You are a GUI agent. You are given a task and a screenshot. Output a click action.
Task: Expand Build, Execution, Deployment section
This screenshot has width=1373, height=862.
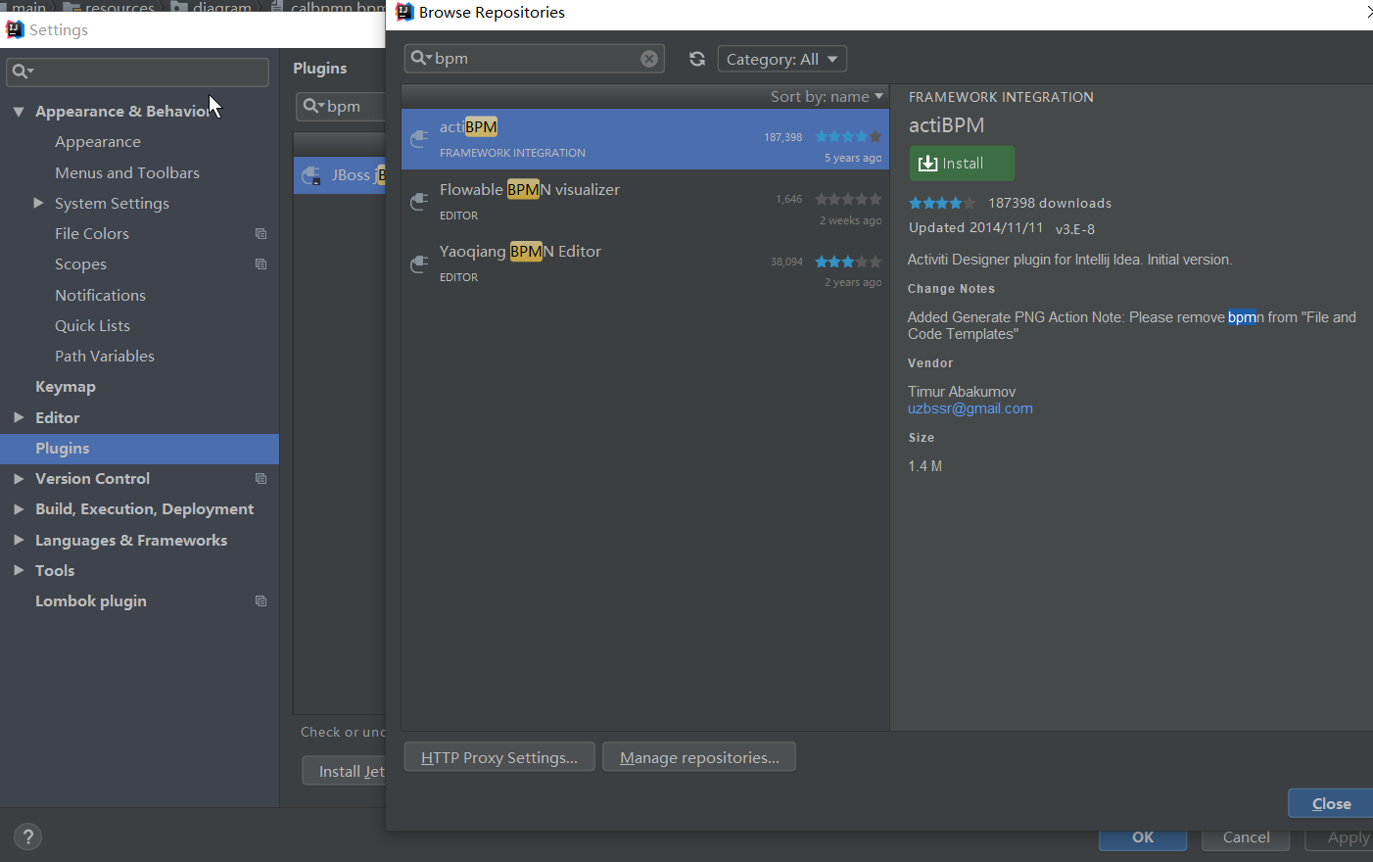pos(19,509)
